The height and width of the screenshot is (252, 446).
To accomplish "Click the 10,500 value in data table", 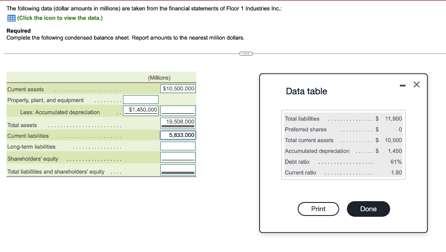I will coord(393,140).
